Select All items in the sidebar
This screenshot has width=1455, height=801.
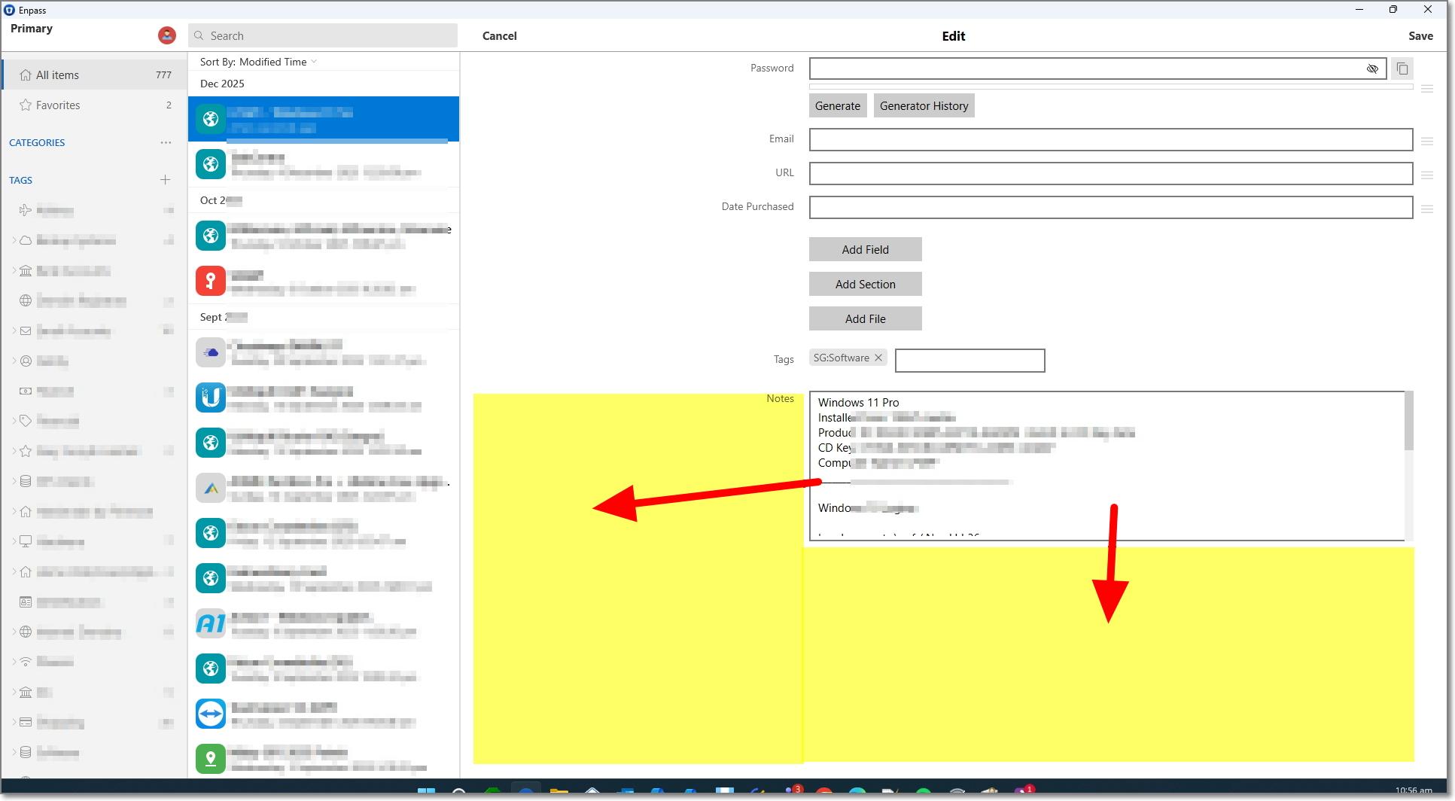(57, 75)
